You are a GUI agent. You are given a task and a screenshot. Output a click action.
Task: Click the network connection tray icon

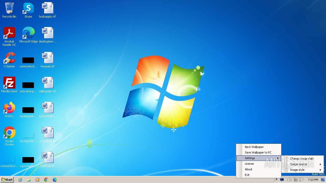coord(296,180)
